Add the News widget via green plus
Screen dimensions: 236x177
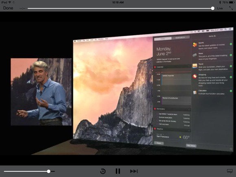(x=231, y=55)
